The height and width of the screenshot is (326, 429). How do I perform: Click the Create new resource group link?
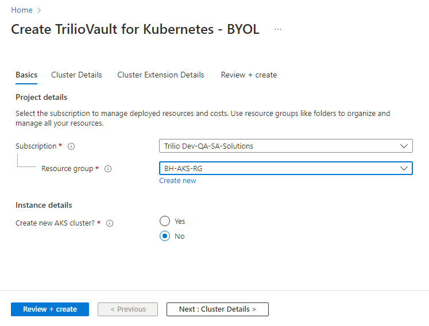(x=177, y=180)
